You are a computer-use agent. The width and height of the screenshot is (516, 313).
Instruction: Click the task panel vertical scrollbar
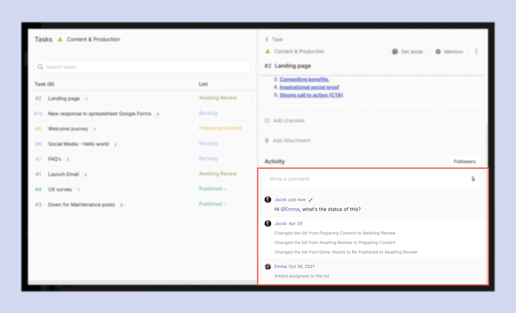487,138
